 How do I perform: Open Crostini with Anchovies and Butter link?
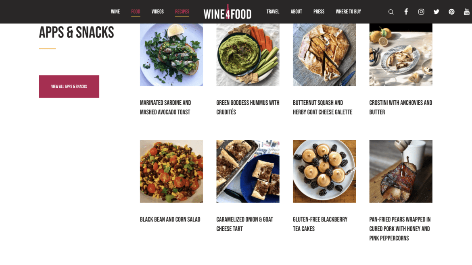[401, 107]
